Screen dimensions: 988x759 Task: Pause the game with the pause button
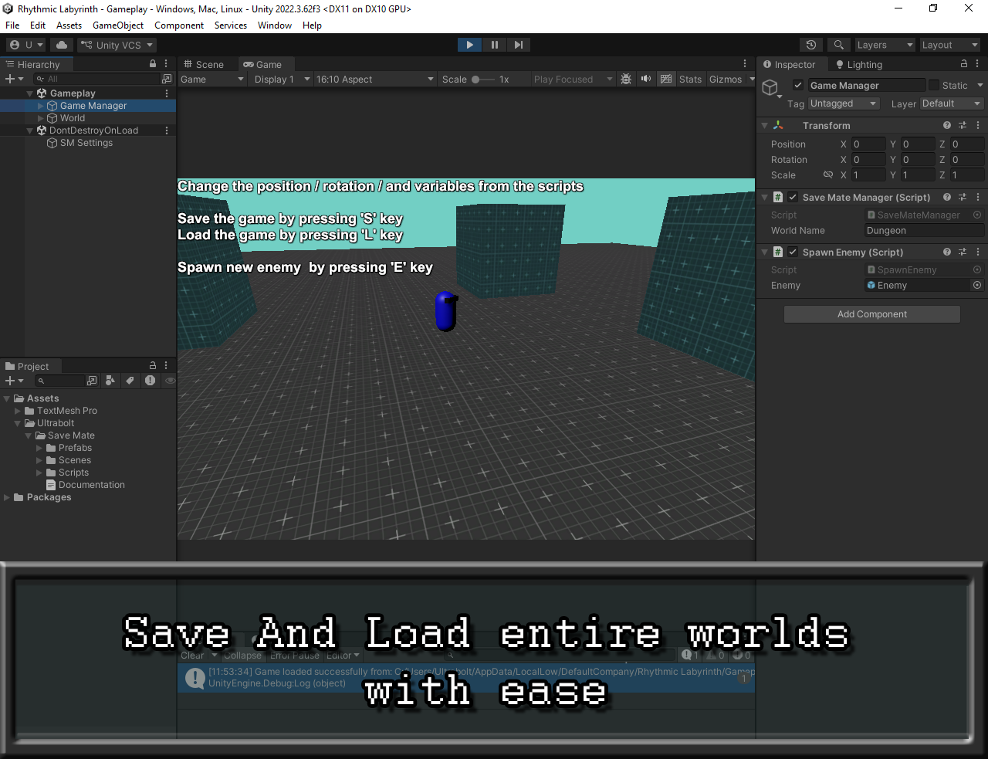coord(494,45)
